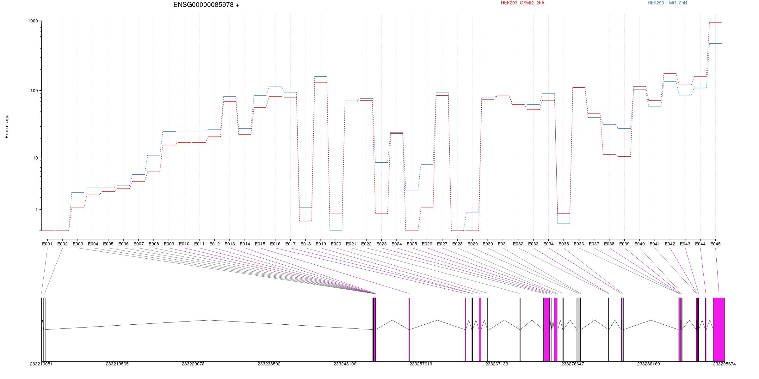The height and width of the screenshot is (379, 759).
Task: Click exon label E003
Action: point(78,244)
